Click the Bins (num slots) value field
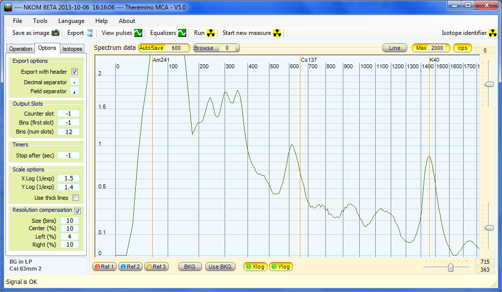 (68, 132)
